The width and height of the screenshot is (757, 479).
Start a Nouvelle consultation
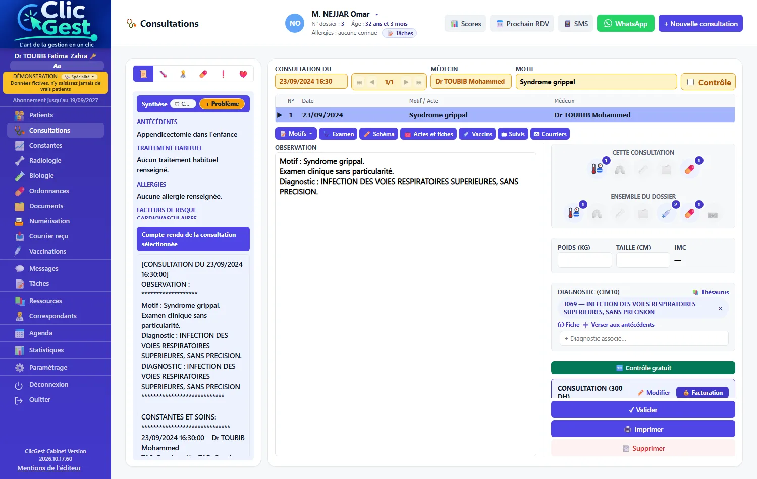coord(700,23)
